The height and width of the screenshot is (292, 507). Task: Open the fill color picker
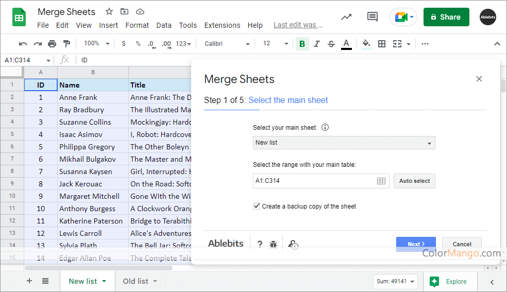click(x=366, y=44)
